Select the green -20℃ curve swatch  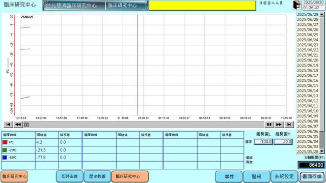(5, 150)
